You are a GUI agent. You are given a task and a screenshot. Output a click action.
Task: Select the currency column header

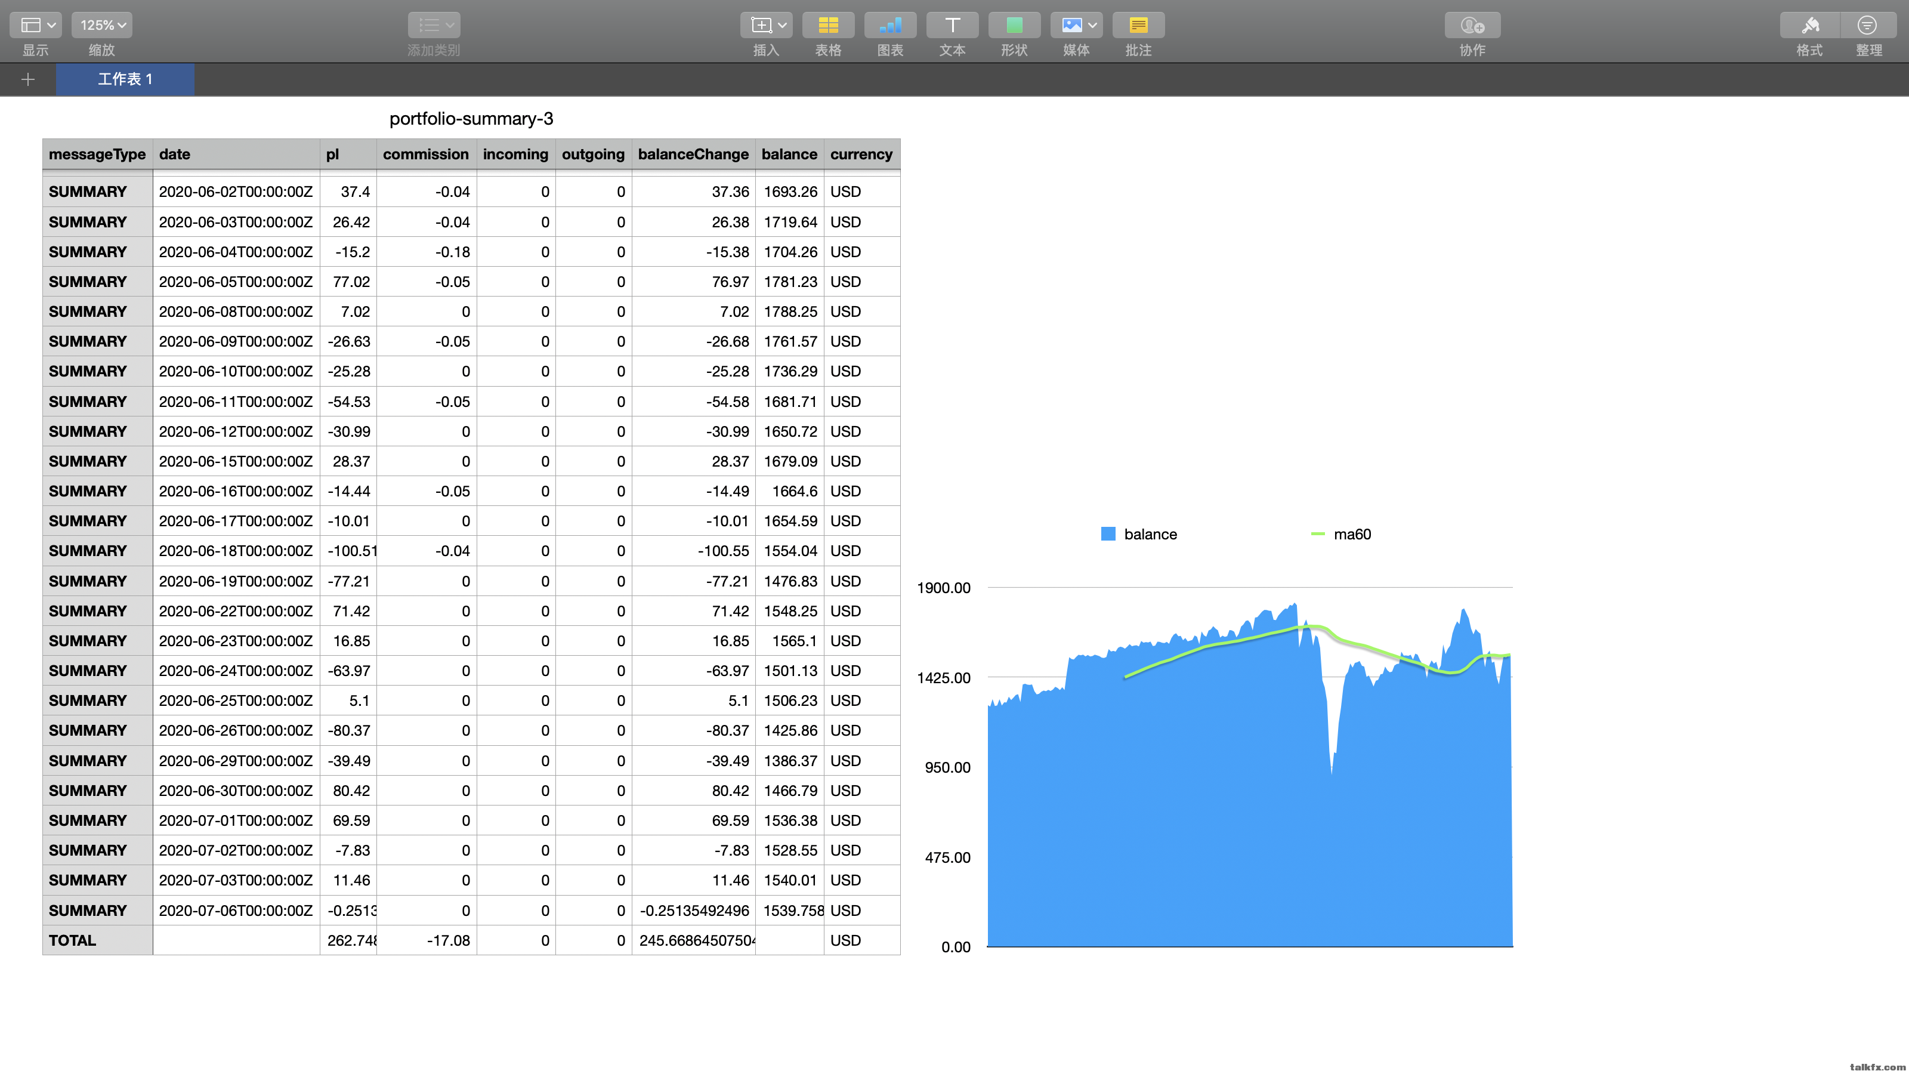point(862,154)
